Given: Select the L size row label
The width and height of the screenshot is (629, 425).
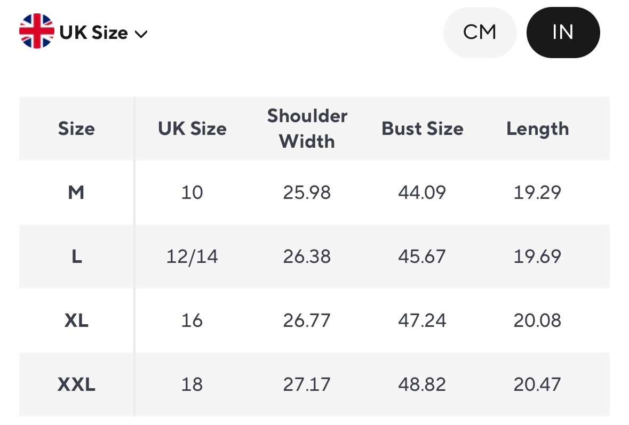Looking at the screenshot, I should point(76,256).
